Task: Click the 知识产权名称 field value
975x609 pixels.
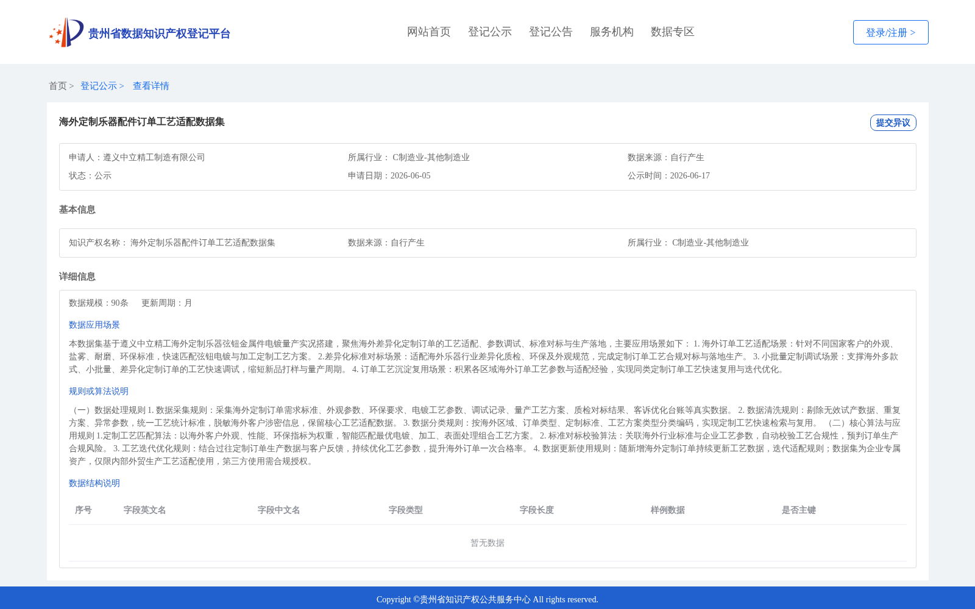Action: point(203,242)
